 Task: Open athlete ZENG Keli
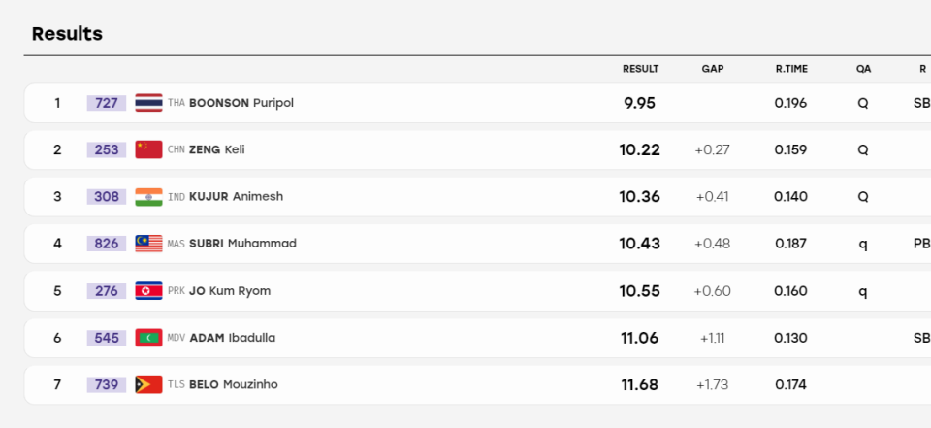pos(216,149)
